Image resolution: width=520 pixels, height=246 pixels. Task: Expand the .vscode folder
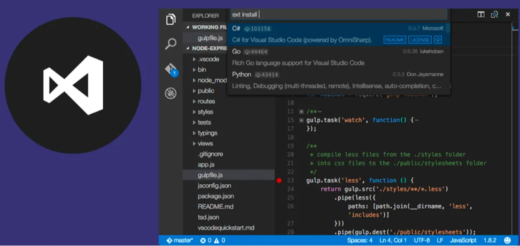pyautogui.click(x=194, y=59)
